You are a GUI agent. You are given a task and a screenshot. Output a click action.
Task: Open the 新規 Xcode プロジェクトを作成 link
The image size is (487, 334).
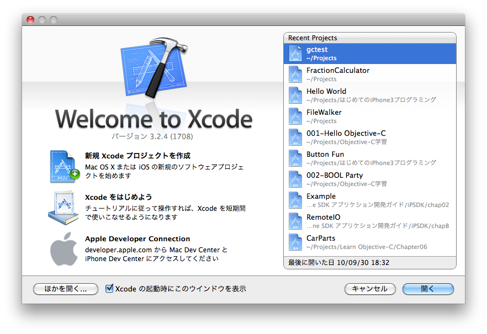(137, 156)
